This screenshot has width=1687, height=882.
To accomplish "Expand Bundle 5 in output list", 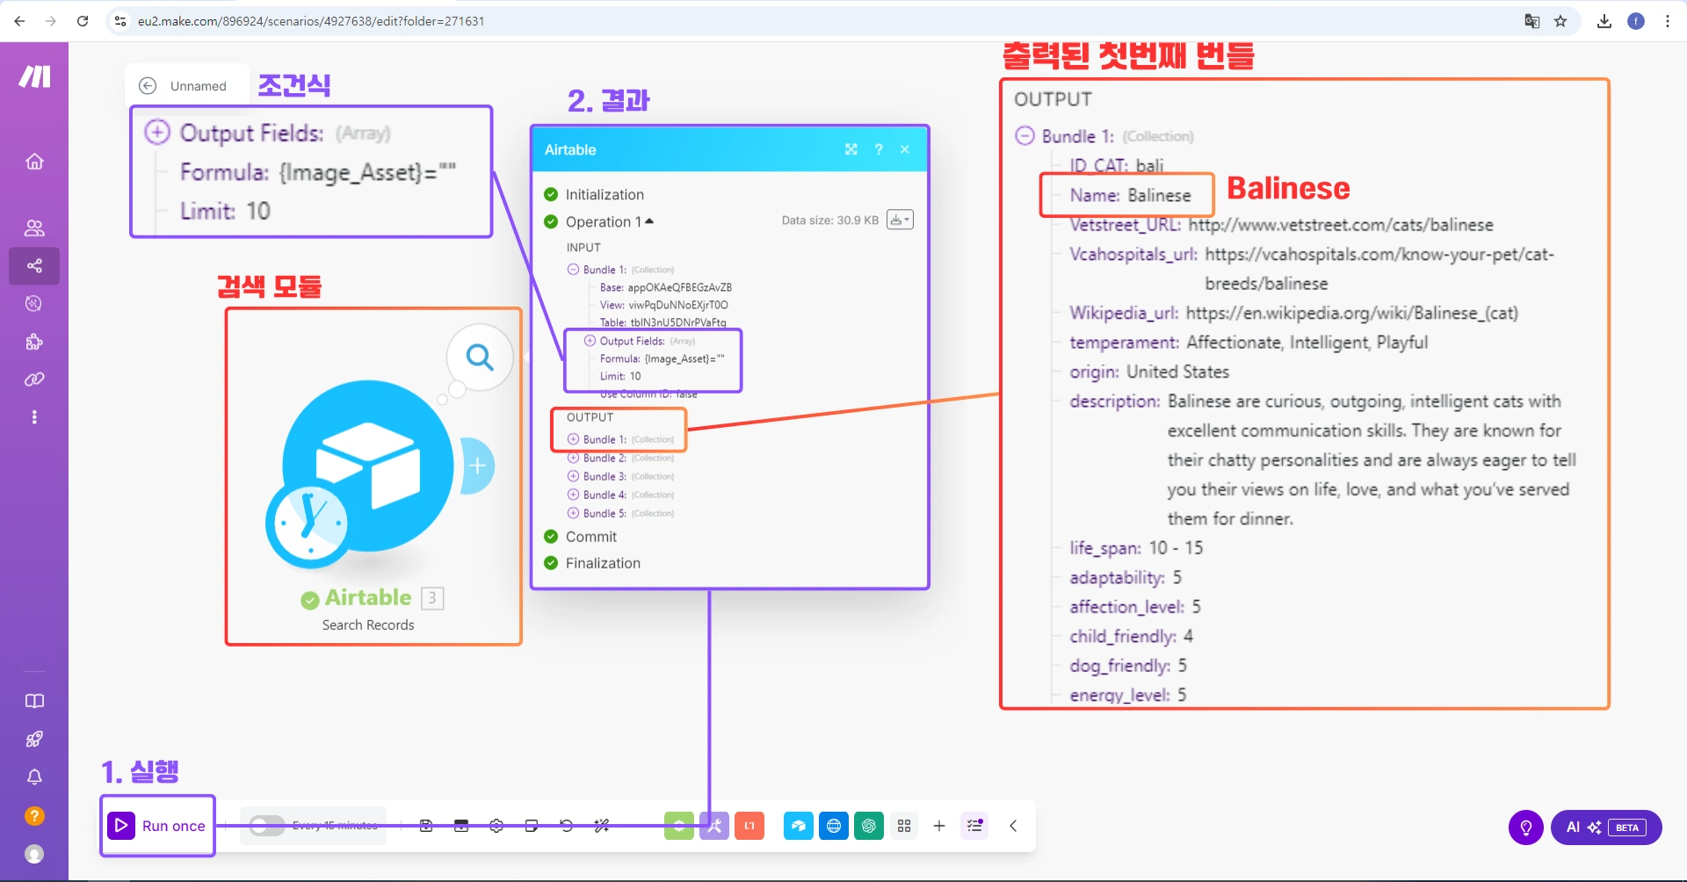I will [573, 513].
